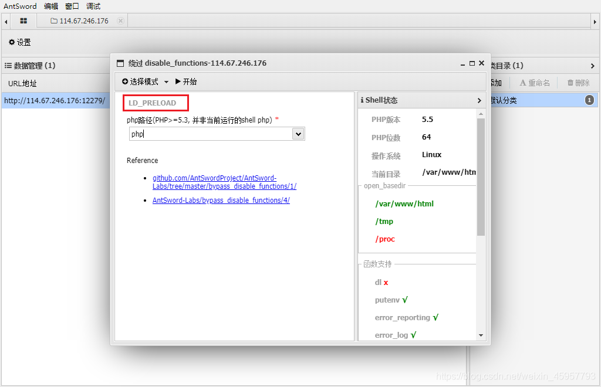Click the 开始 start button
Viewport: 601px width, 387px height.
(x=186, y=82)
